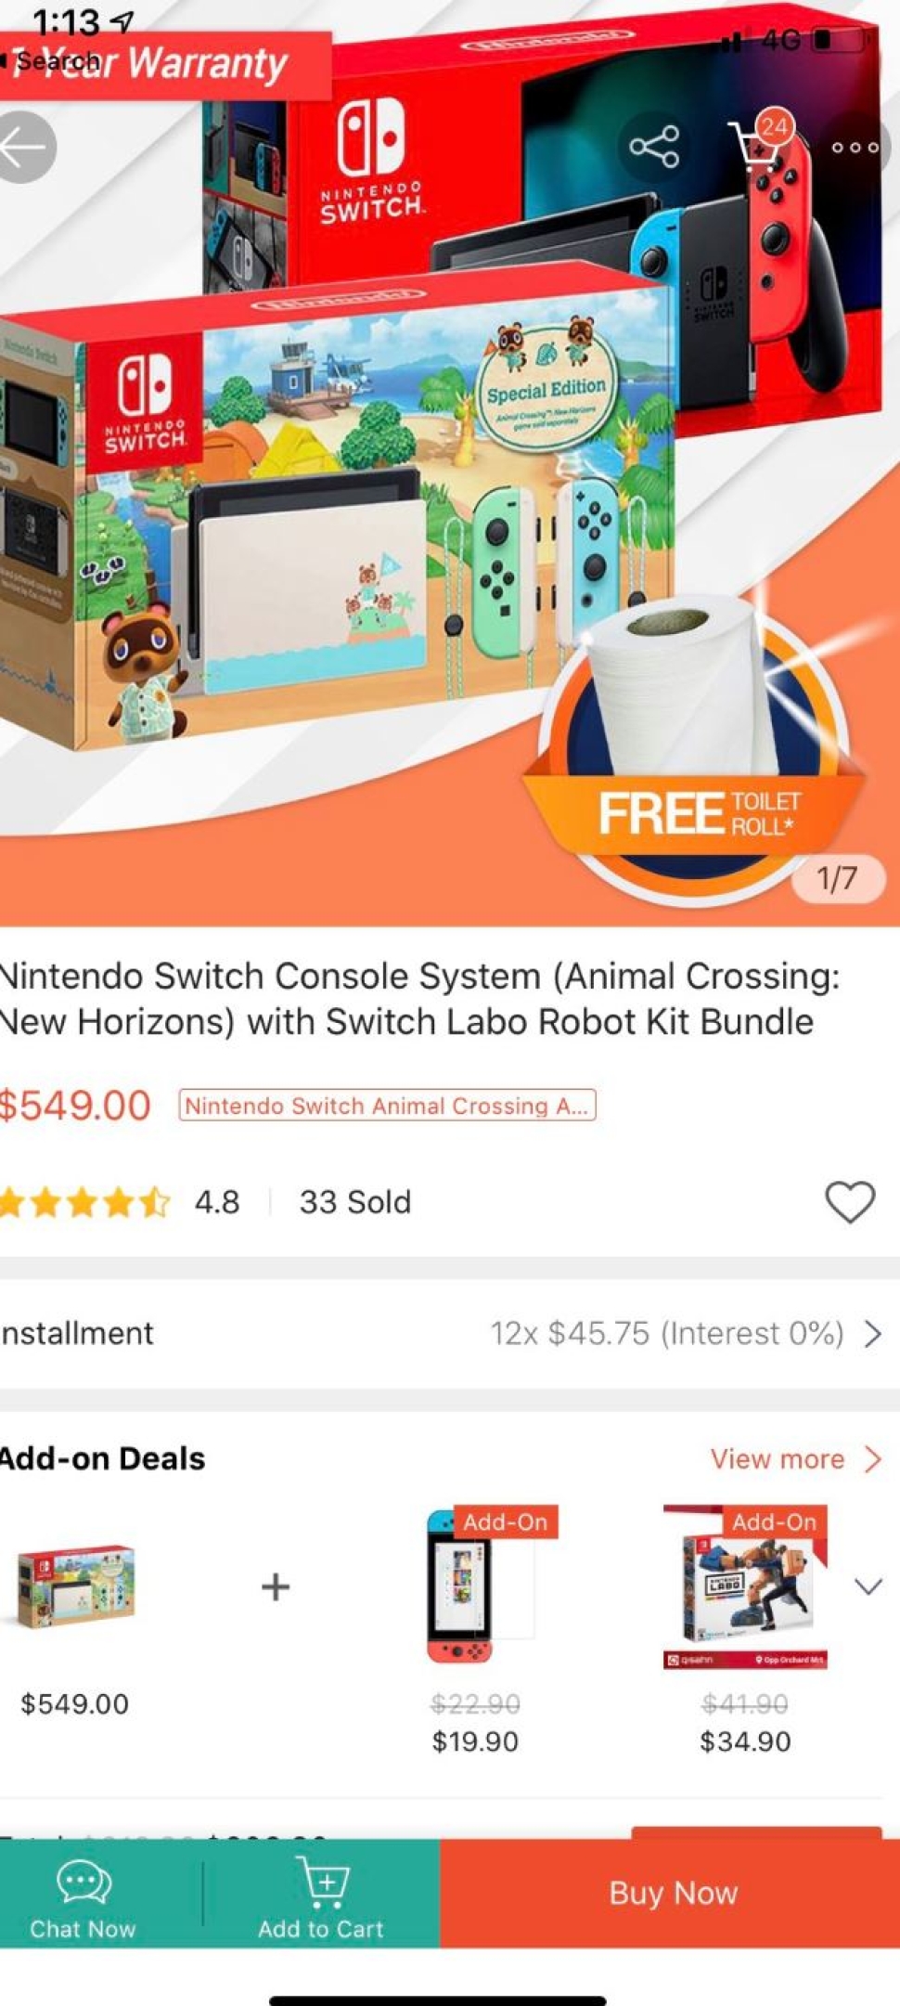Tap the 1/7 image counter
900x2006 pixels.
point(839,878)
